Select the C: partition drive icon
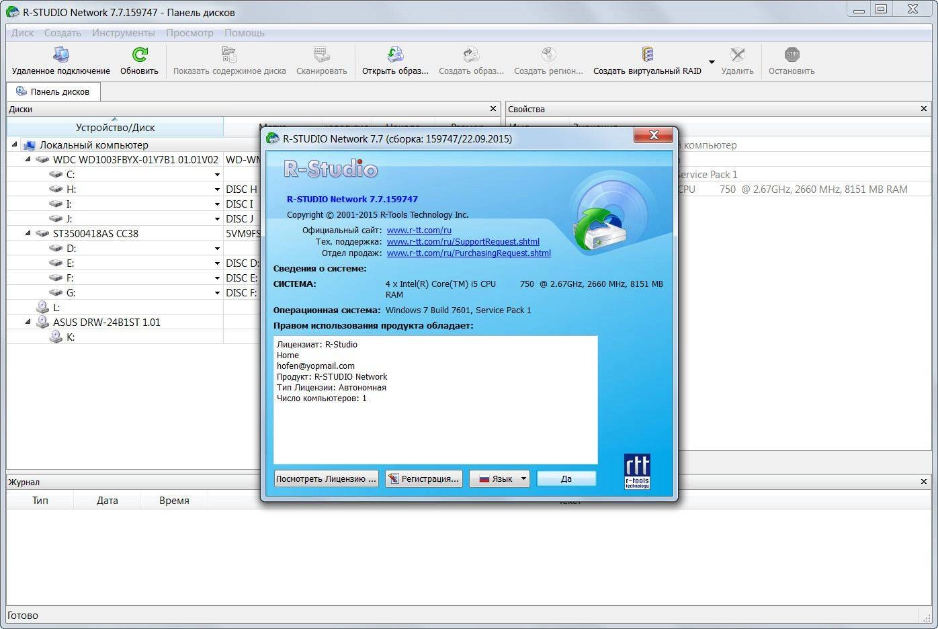 tap(56, 174)
